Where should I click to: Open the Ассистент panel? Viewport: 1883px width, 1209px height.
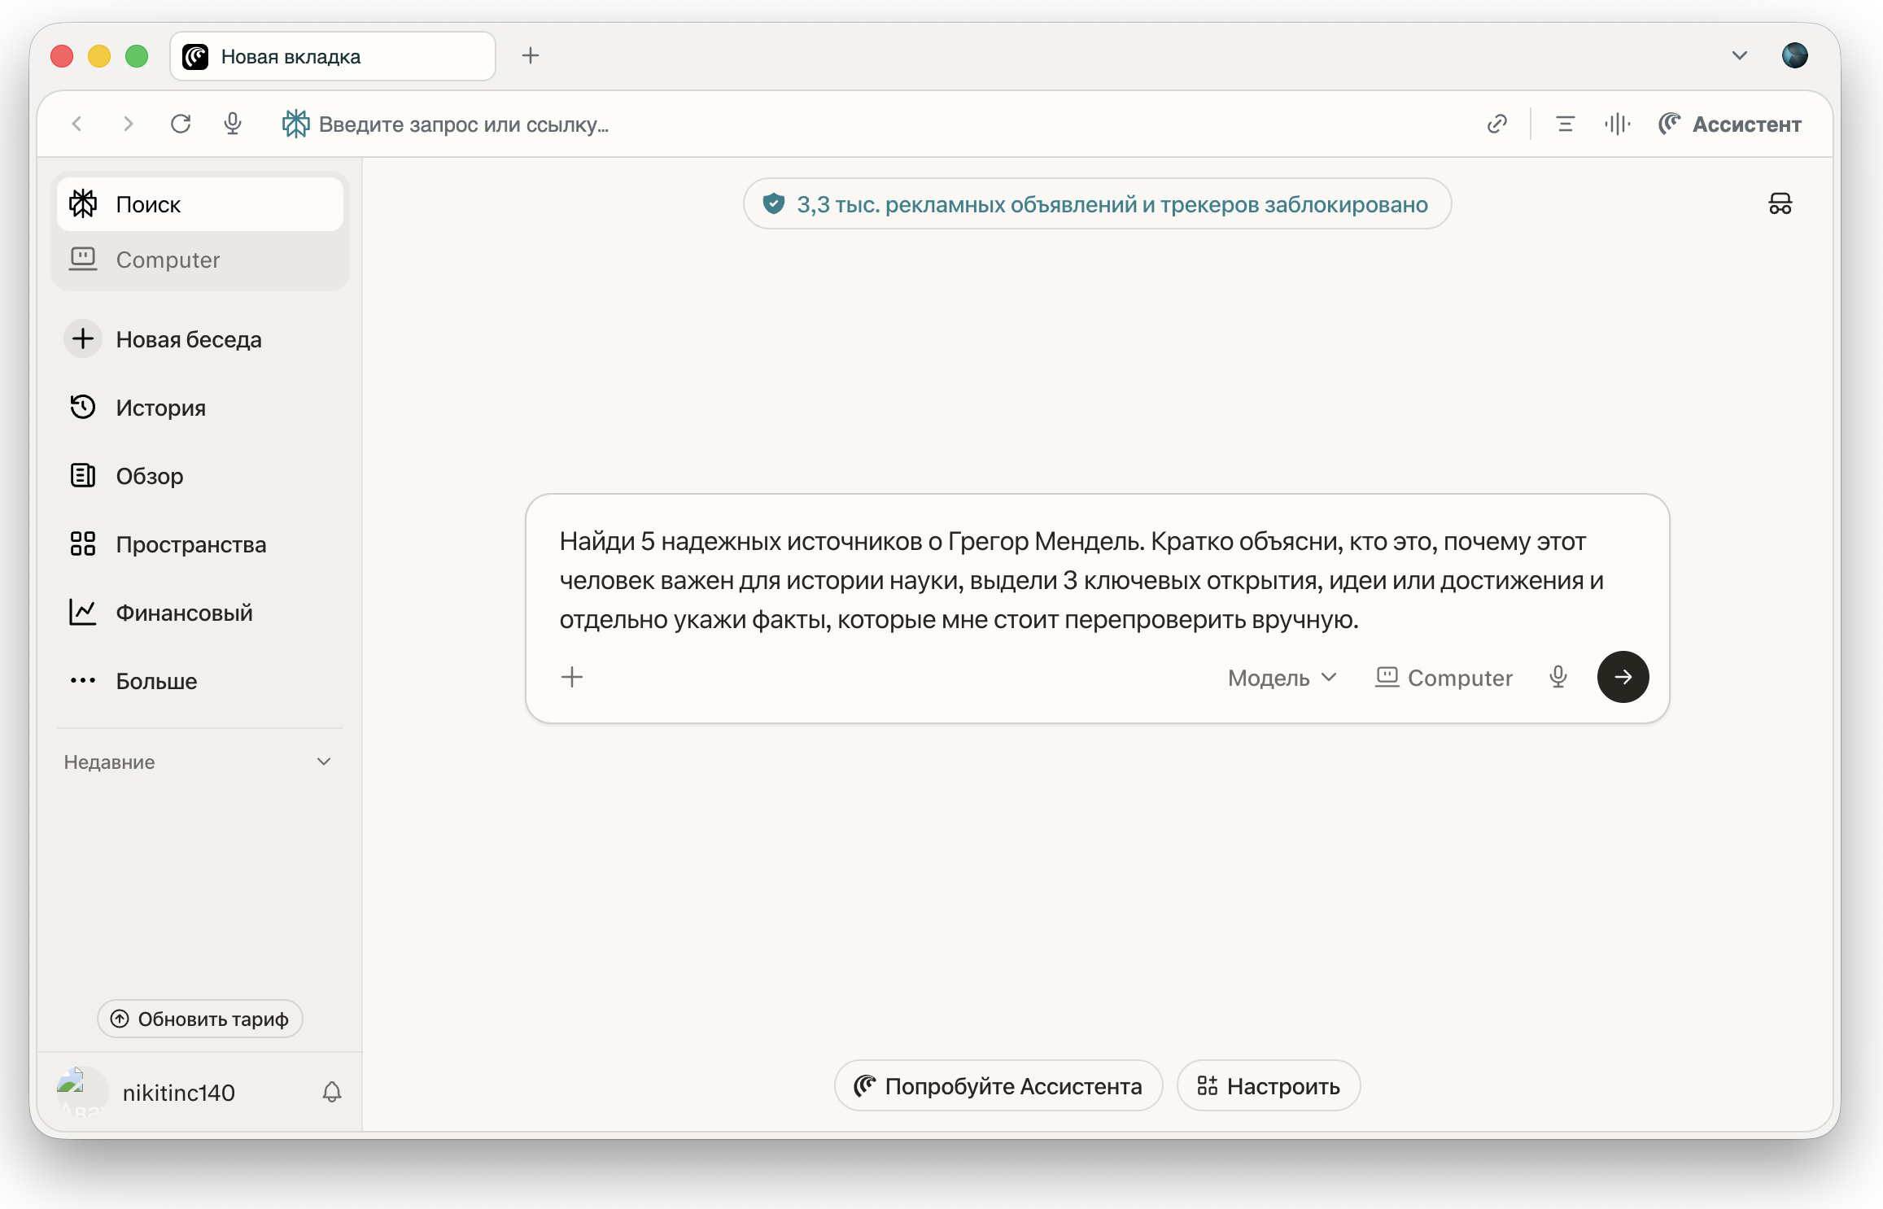[1730, 124]
